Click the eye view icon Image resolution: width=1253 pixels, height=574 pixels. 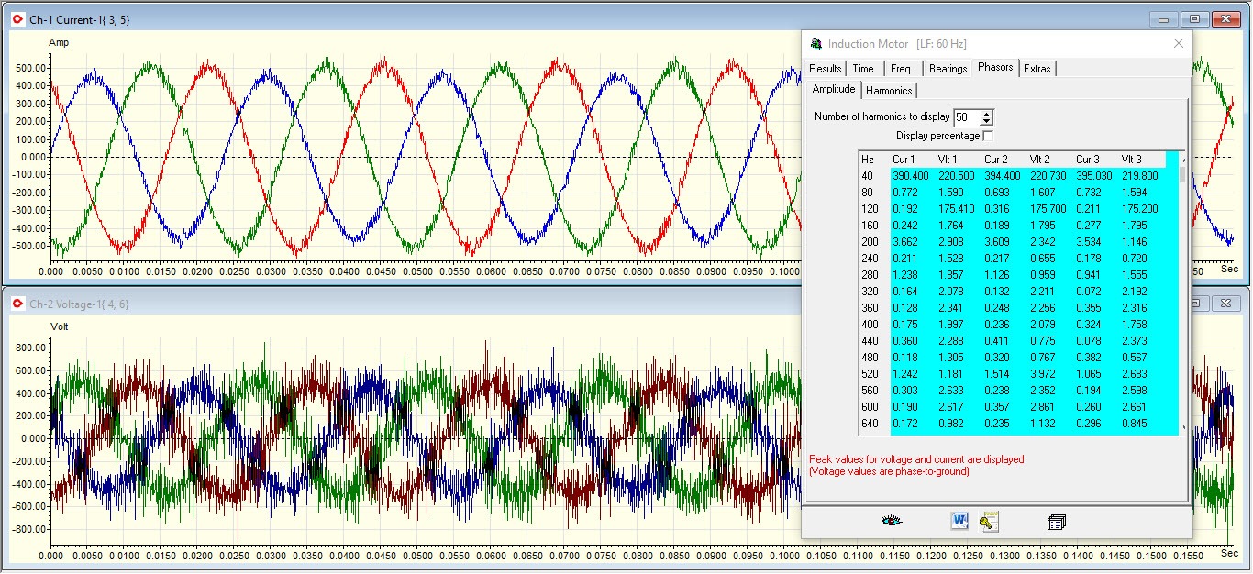[891, 521]
